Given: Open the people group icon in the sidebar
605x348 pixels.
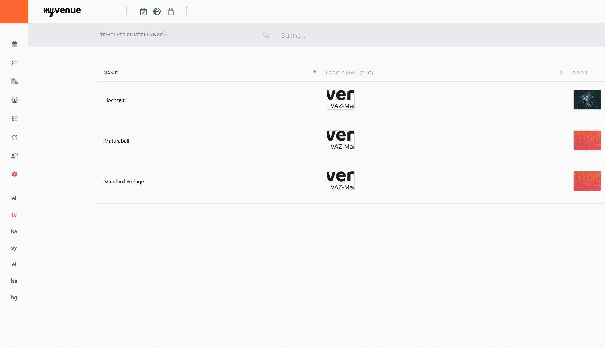Looking at the screenshot, I should coord(15,100).
